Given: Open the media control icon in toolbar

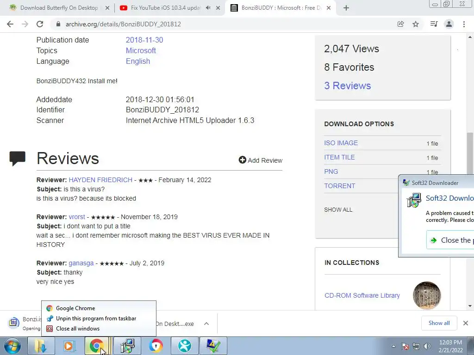Looking at the screenshot, I should tap(434, 24).
